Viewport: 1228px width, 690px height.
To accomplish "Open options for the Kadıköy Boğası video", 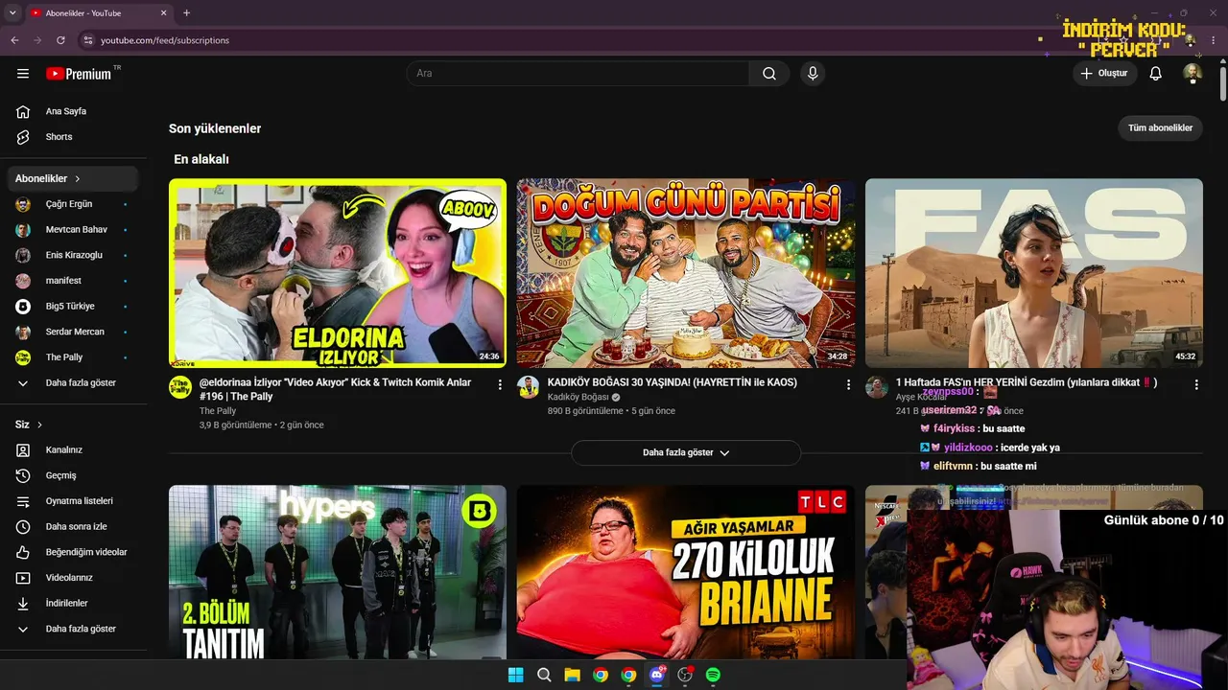I will click(848, 384).
